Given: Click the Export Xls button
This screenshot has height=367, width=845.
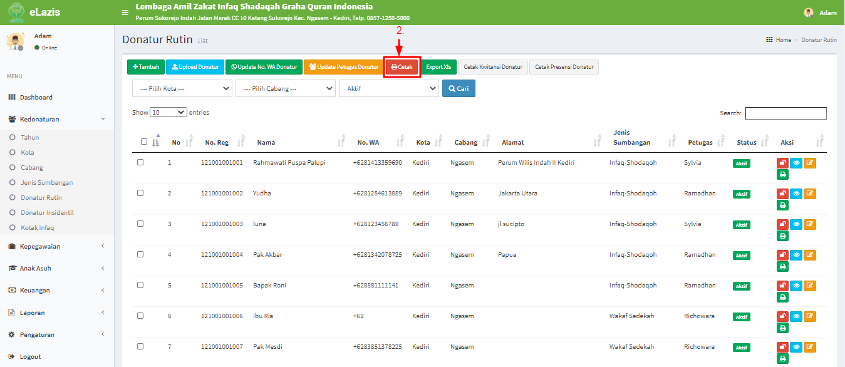Looking at the screenshot, I should click(x=438, y=66).
